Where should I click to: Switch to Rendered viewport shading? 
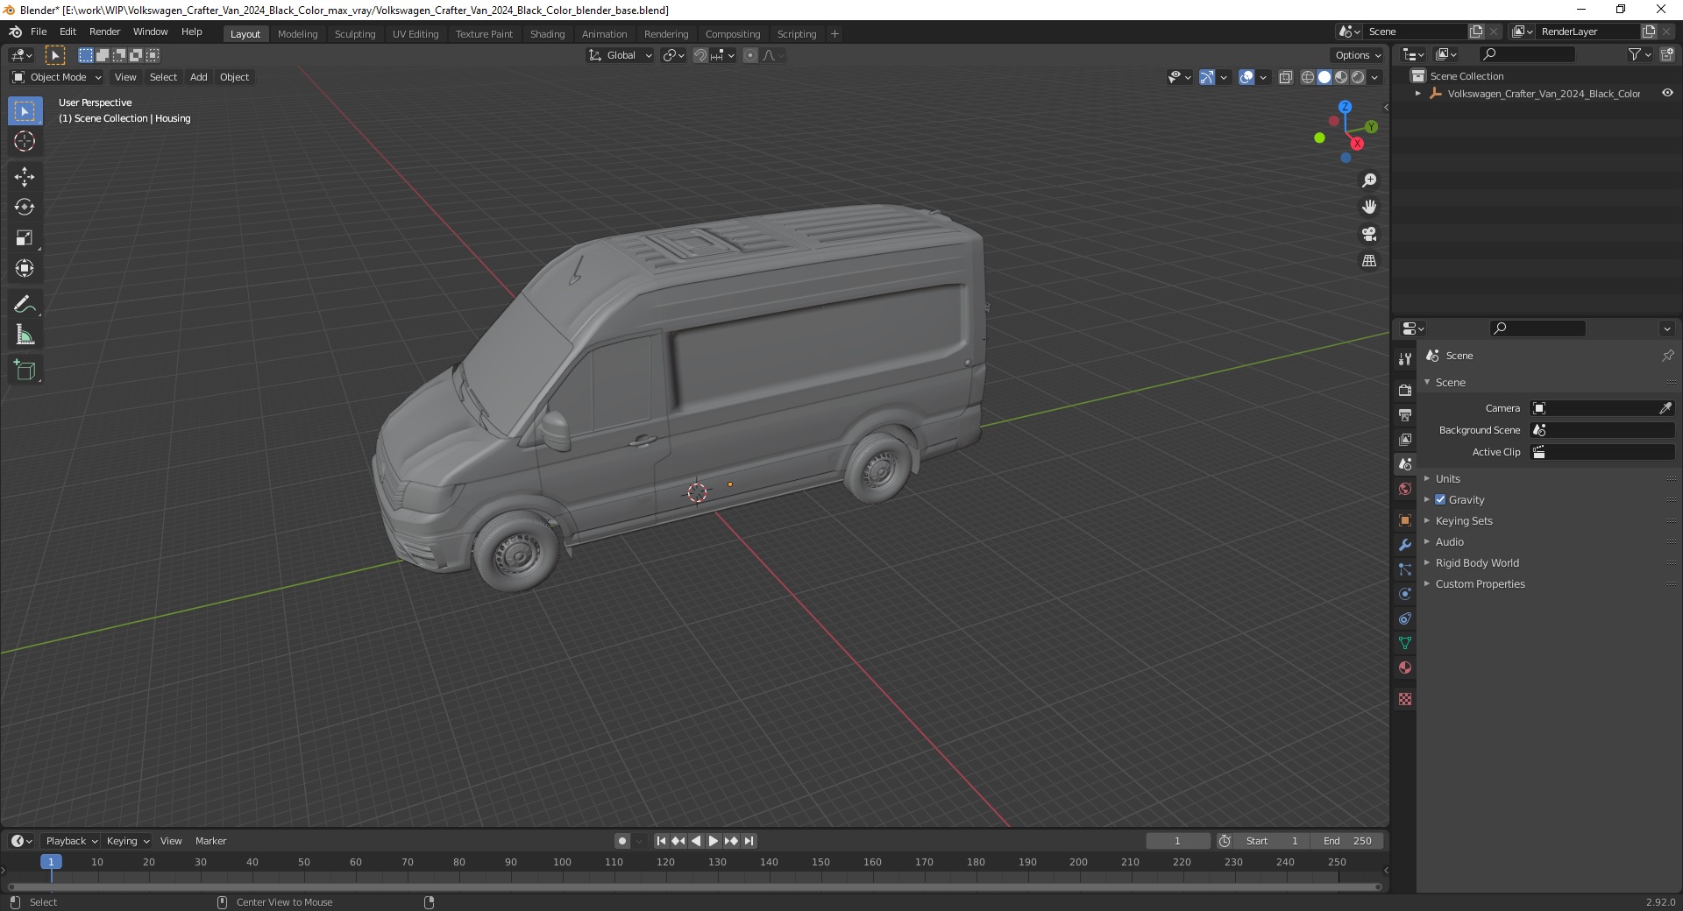tap(1358, 77)
